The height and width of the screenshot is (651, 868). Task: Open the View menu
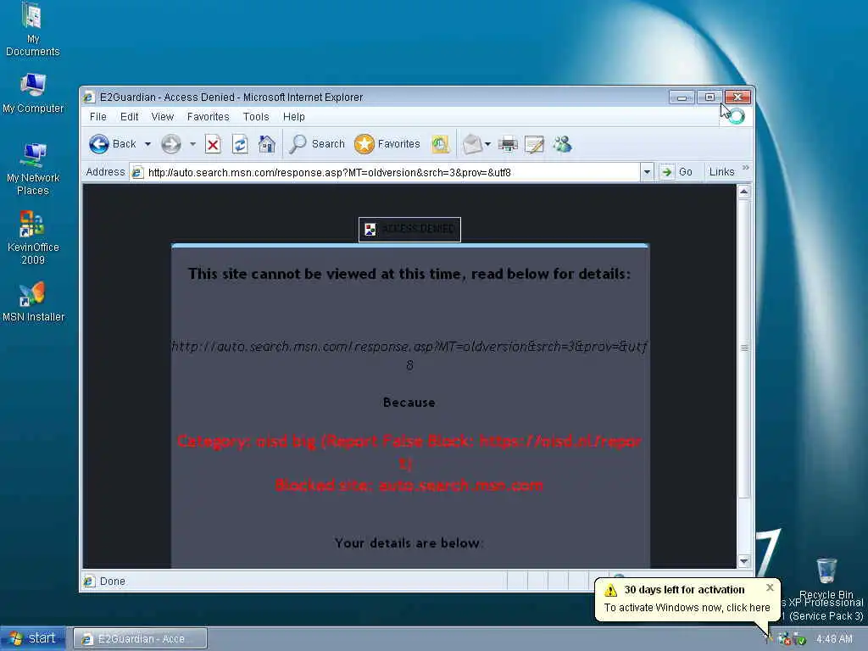click(x=163, y=117)
